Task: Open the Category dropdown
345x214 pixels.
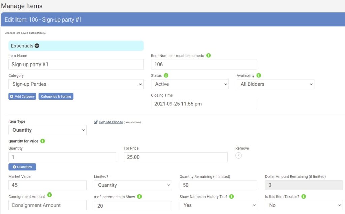Action: click(x=76, y=84)
